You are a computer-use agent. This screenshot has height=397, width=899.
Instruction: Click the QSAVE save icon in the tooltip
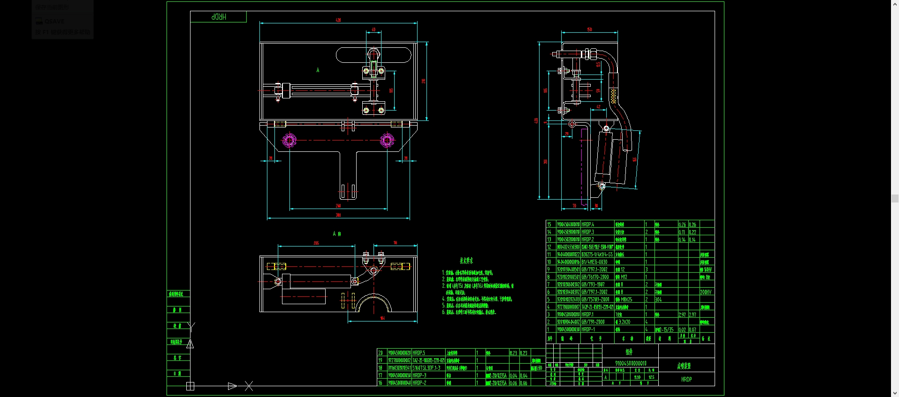coord(39,21)
